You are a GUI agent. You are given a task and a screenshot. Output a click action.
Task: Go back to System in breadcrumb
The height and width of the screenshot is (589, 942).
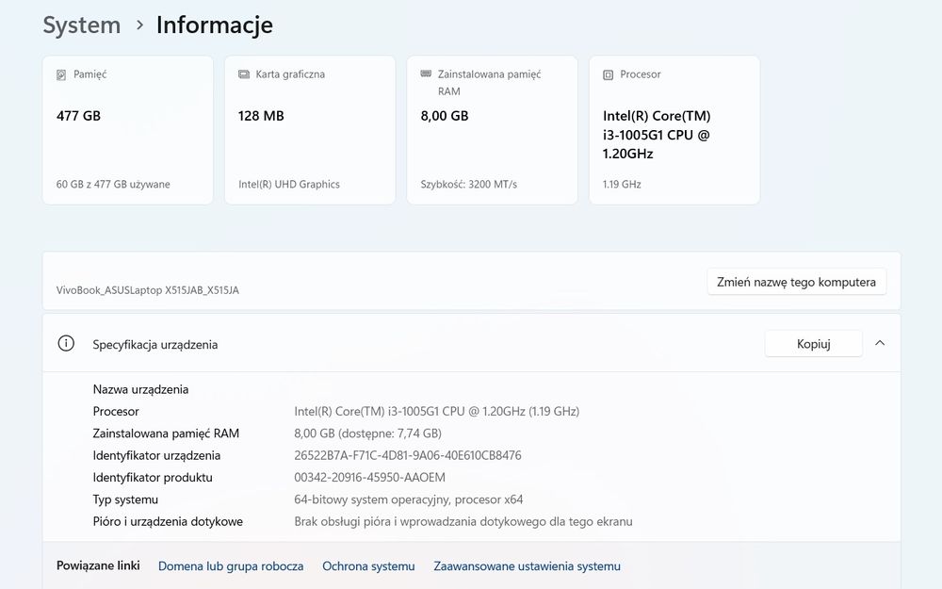pyautogui.click(x=81, y=25)
